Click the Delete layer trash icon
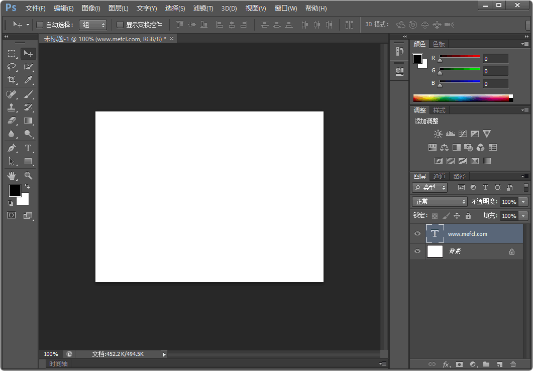Image resolution: width=533 pixels, height=371 pixels. [513, 364]
